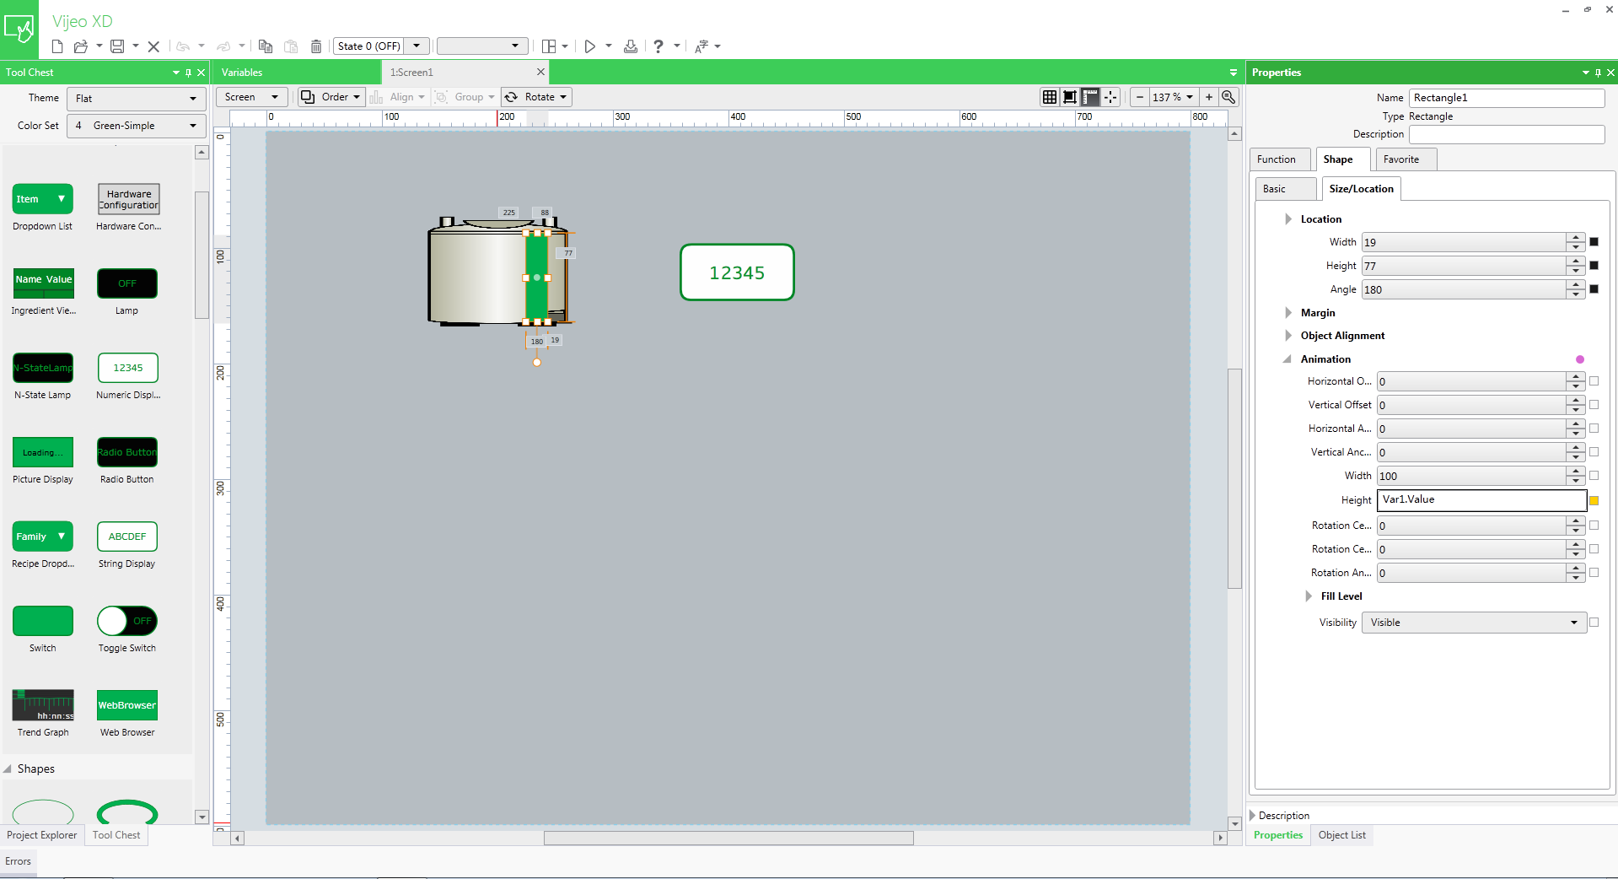Close the 1:Screen1 tab
Viewport: 1618px width, 879px height.
pyautogui.click(x=541, y=73)
